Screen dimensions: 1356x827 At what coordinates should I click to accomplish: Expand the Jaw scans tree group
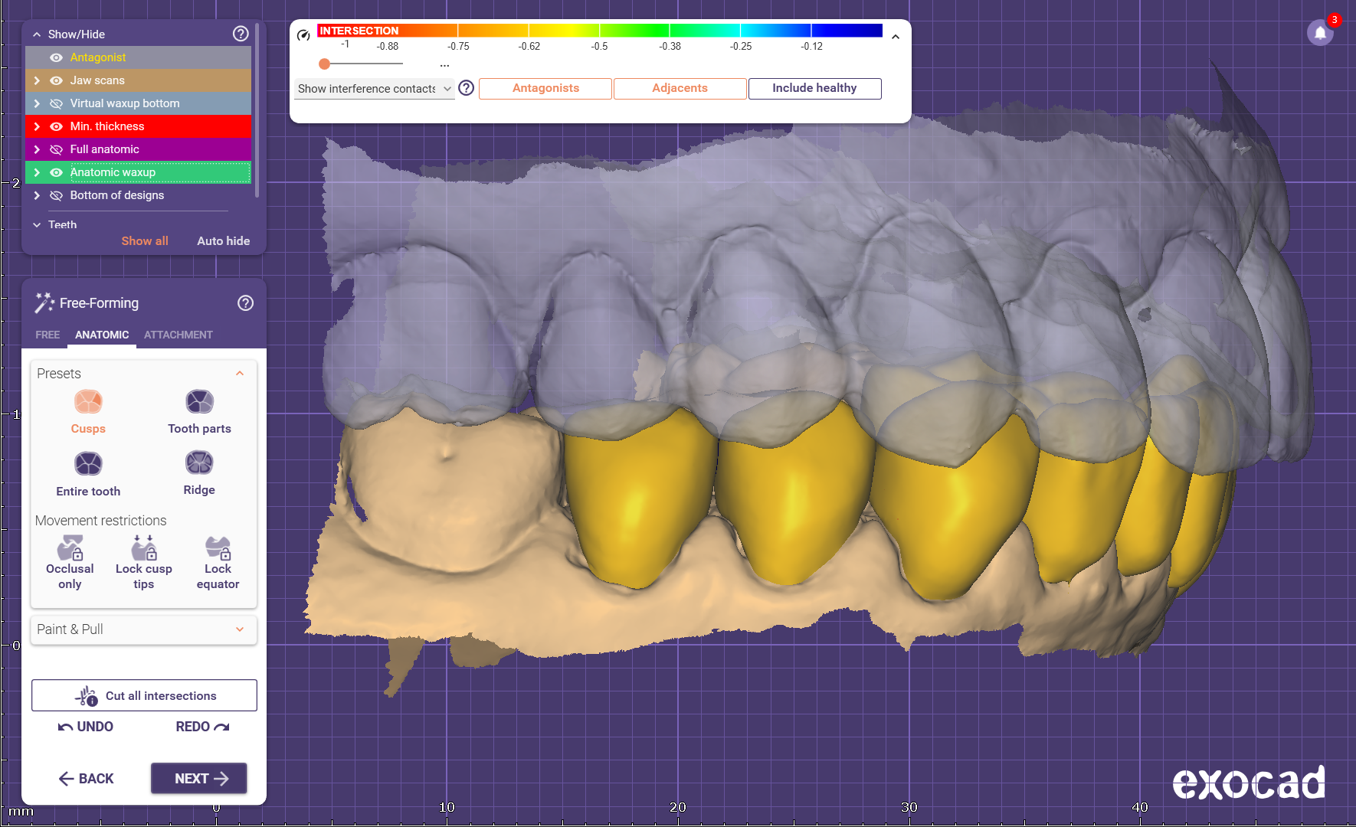[37, 80]
